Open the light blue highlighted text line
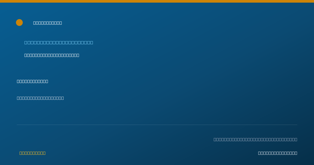Screen dimensions: 314x165 (x=59, y=42)
